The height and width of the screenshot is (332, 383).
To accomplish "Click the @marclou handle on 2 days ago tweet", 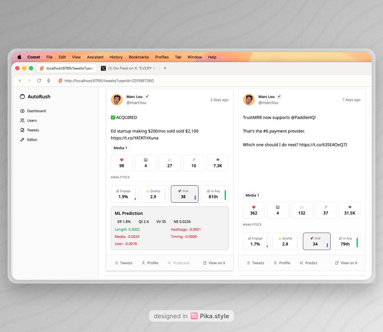I will [x=136, y=103].
